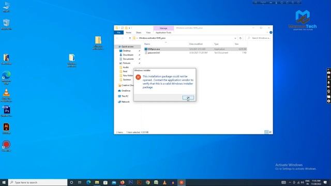This screenshot has width=331, height=186.
Task: Open Network in navigation pane
Action: tap(125, 102)
